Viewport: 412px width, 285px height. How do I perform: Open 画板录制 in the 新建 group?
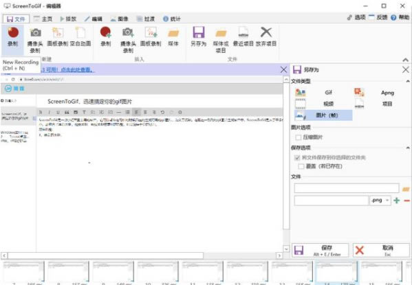[x=58, y=36]
